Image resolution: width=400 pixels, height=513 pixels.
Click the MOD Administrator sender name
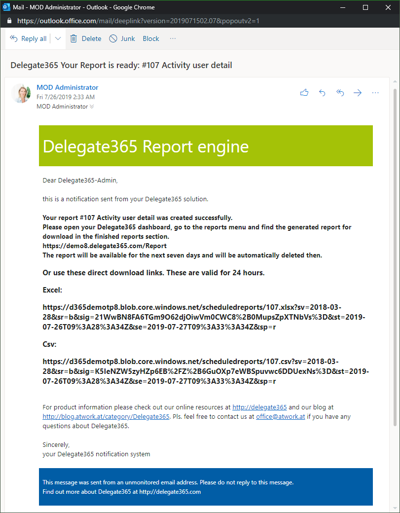click(68, 87)
